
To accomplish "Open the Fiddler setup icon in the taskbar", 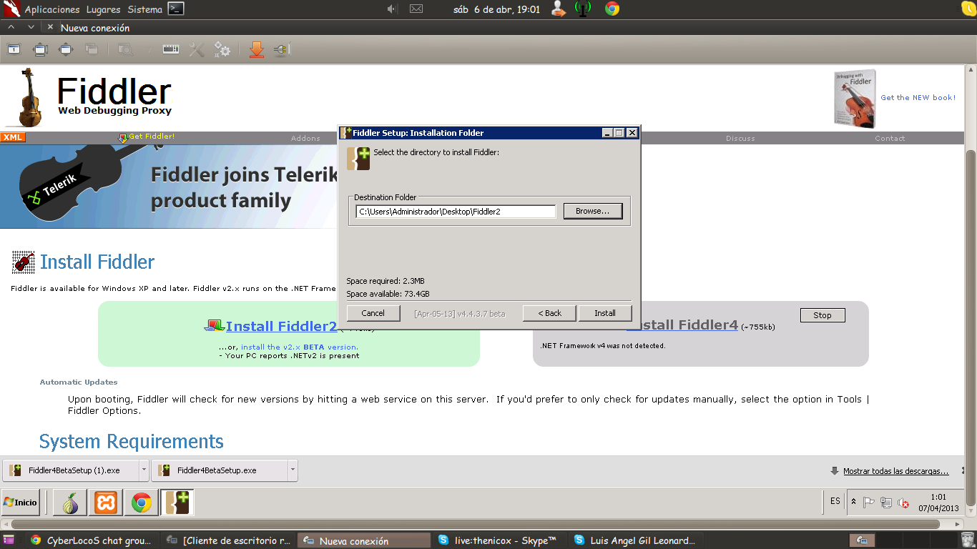I will (x=177, y=503).
